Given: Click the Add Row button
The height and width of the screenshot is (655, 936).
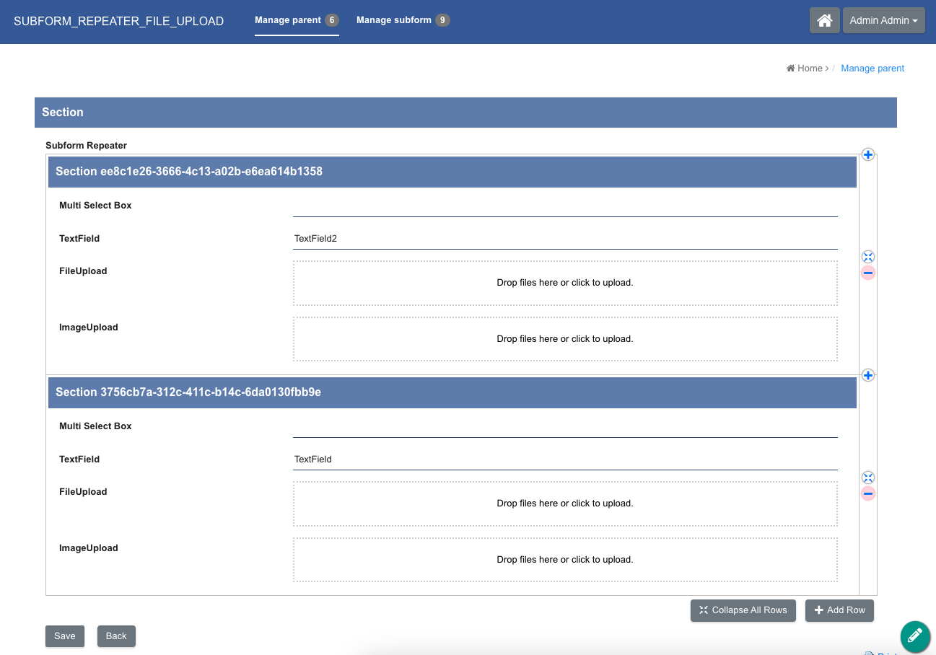Looking at the screenshot, I should (x=839, y=610).
